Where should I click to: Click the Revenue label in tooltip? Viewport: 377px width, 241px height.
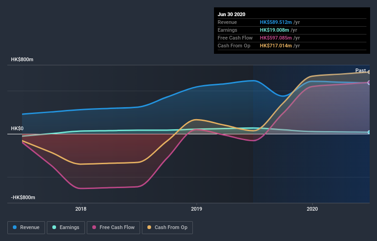pyautogui.click(x=227, y=22)
